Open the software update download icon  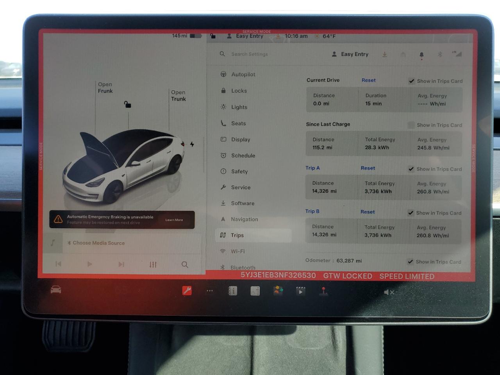pyautogui.click(x=384, y=54)
